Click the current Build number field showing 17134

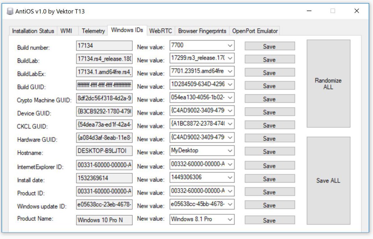[x=104, y=46]
